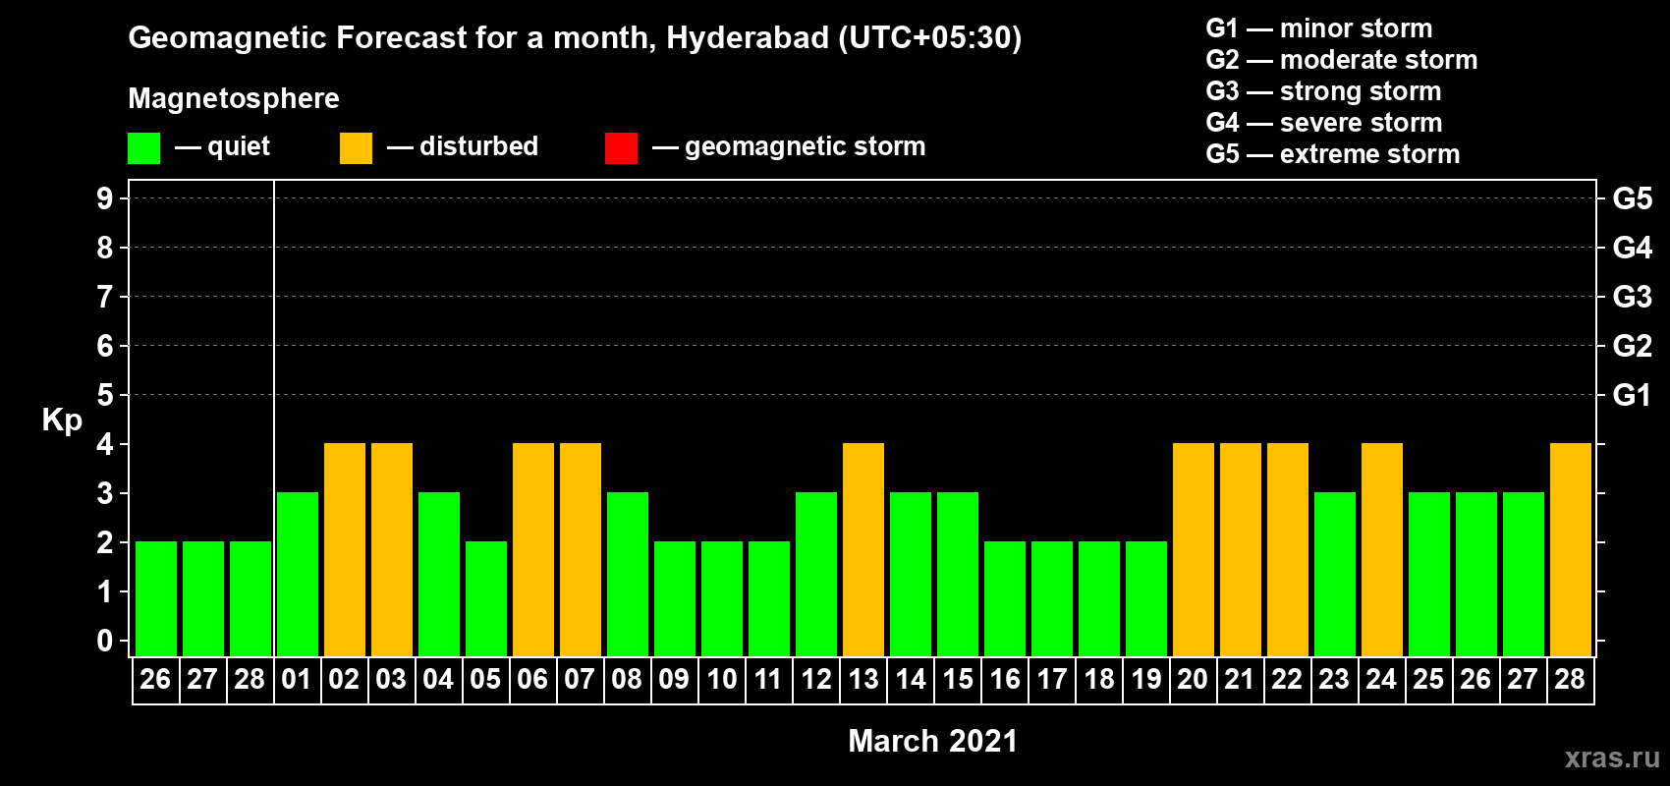The width and height of the screenshot is (1670, 786).
Task: Select the green bar for February 26
Action: 156,598
